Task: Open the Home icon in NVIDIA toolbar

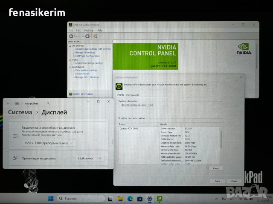Action: click(x=95, y=36)
